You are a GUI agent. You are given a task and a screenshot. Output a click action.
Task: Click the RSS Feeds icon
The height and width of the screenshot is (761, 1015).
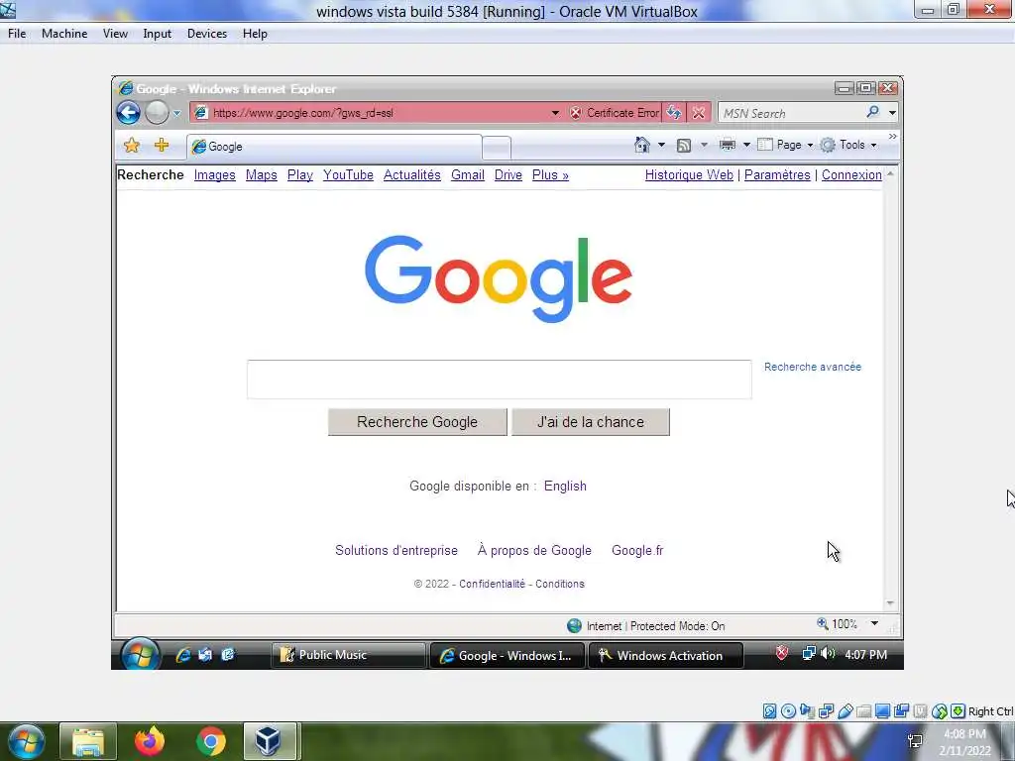click(x=684, y=146)
